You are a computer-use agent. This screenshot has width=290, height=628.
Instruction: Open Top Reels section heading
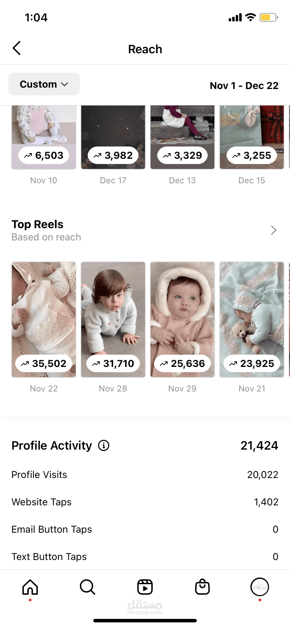pos(37,224)
